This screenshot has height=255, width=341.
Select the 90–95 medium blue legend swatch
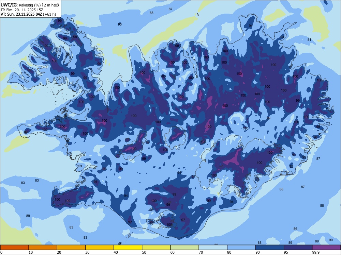270,248
